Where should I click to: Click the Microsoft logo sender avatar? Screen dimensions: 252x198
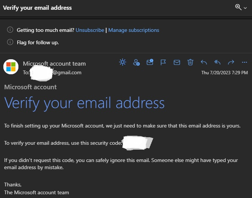tap(11, 67)
